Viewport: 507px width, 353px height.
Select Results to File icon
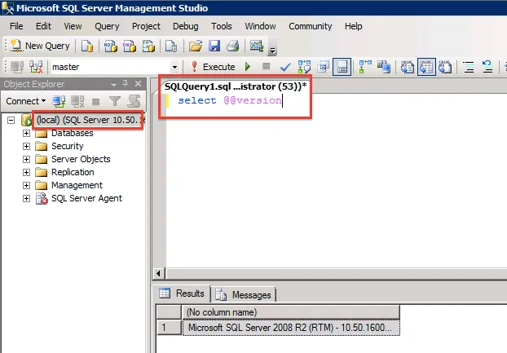(445, 67)
